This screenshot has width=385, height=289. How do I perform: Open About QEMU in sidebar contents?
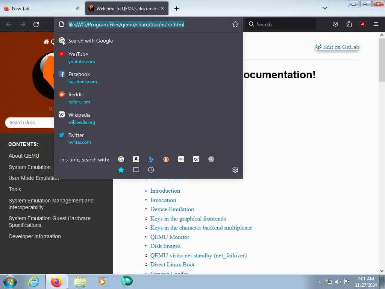point(24,156)
